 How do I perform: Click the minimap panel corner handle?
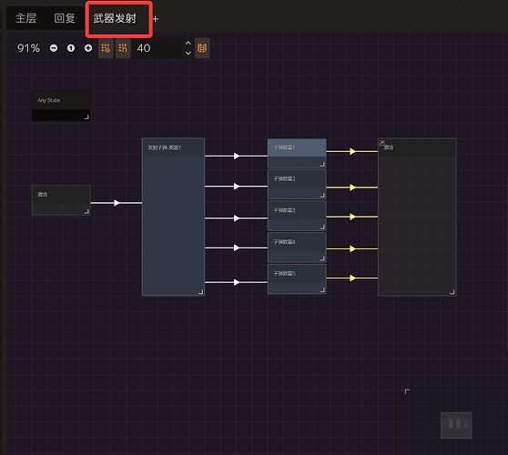tap(407, 391)
